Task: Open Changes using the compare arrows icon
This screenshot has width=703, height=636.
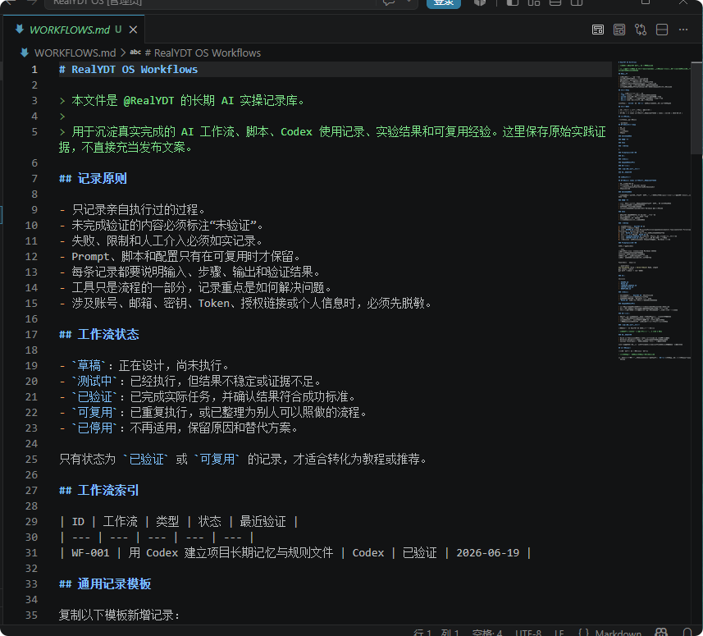Action: tap(641, 30)
